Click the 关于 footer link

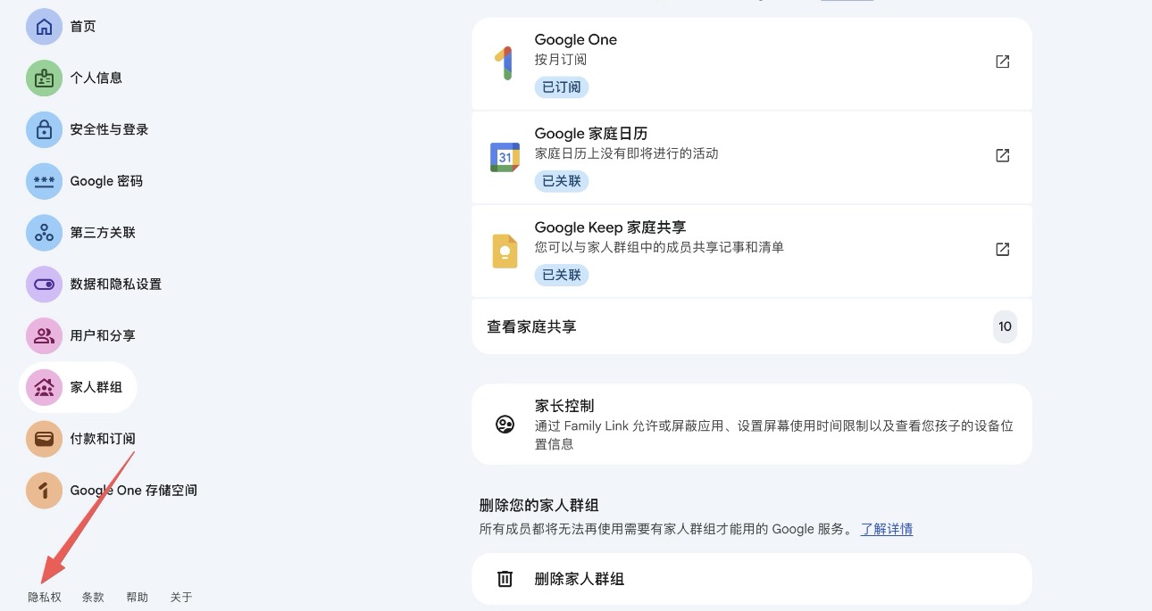tap(181, 598)
